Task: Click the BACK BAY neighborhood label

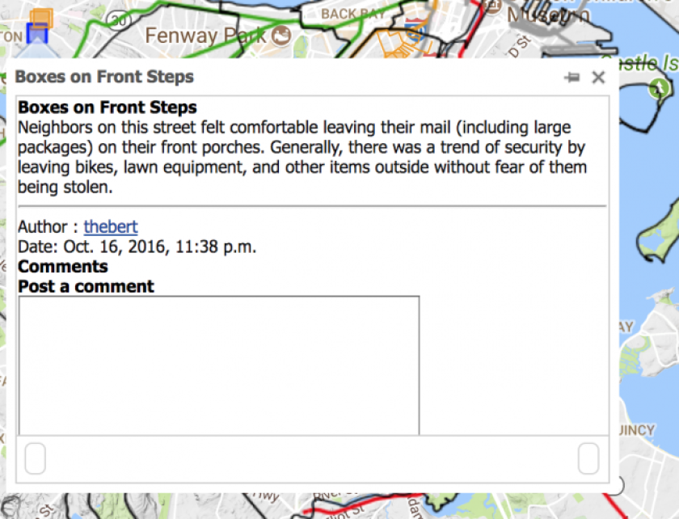Action: point(353,14)
